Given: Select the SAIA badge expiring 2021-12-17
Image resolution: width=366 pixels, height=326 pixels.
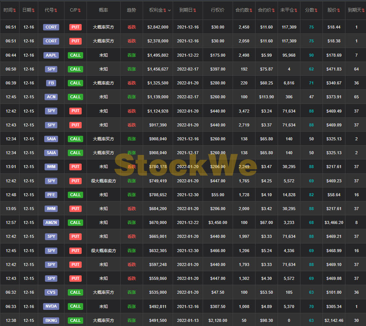Looking at the screenshot, I should click(51, 153).
